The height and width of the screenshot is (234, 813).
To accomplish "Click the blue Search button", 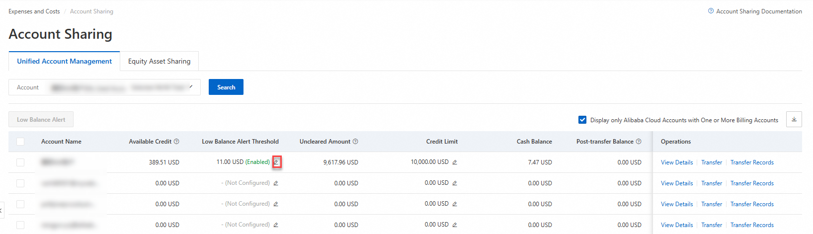I will (226, 87).
